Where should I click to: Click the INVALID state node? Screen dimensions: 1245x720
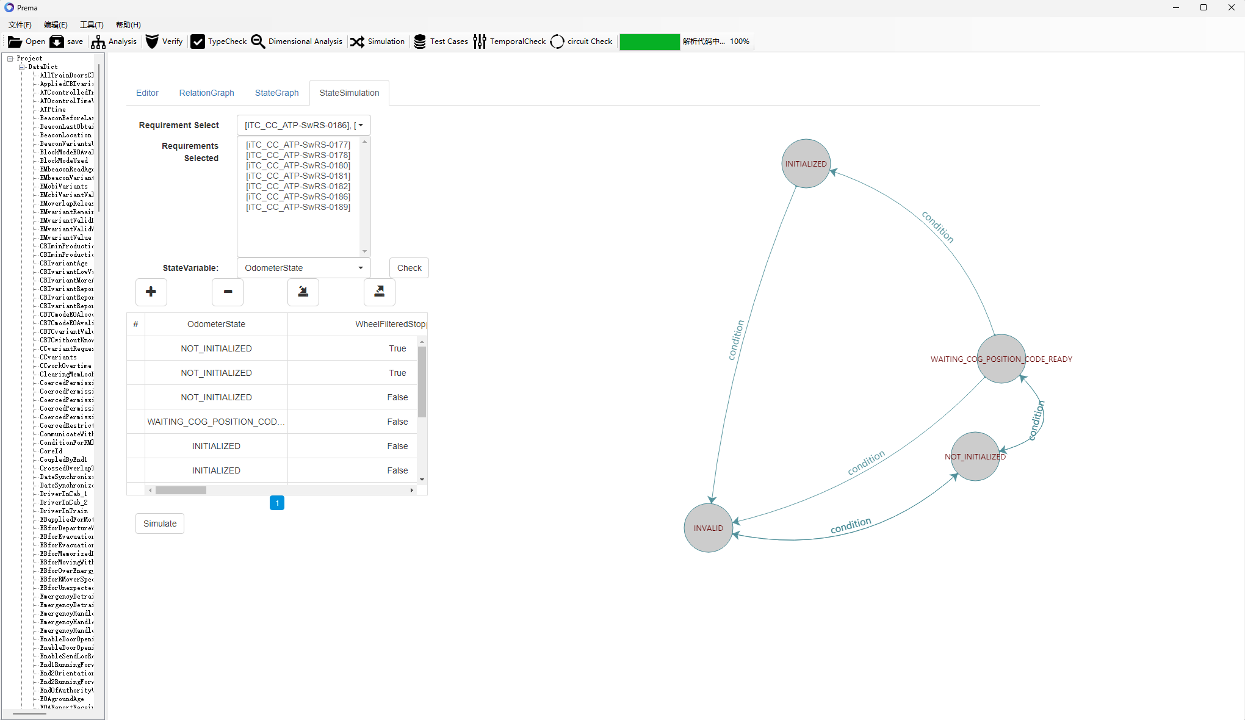pyautogui.click(x=708, y=528)
